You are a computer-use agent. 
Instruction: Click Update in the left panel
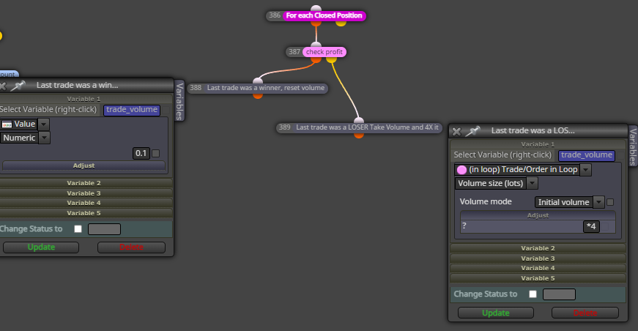41,248
